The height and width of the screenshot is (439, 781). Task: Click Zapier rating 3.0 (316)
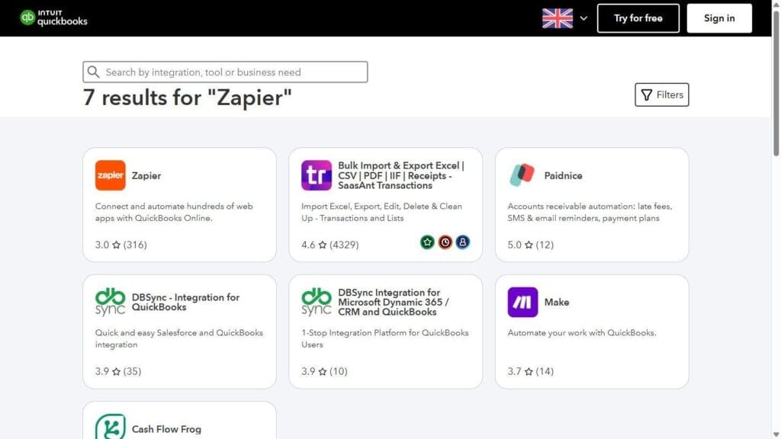point(121,245)
